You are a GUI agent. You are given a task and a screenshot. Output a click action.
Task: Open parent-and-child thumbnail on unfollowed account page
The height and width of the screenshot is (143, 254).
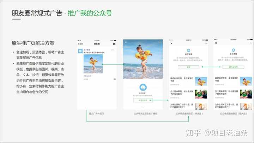201,94
